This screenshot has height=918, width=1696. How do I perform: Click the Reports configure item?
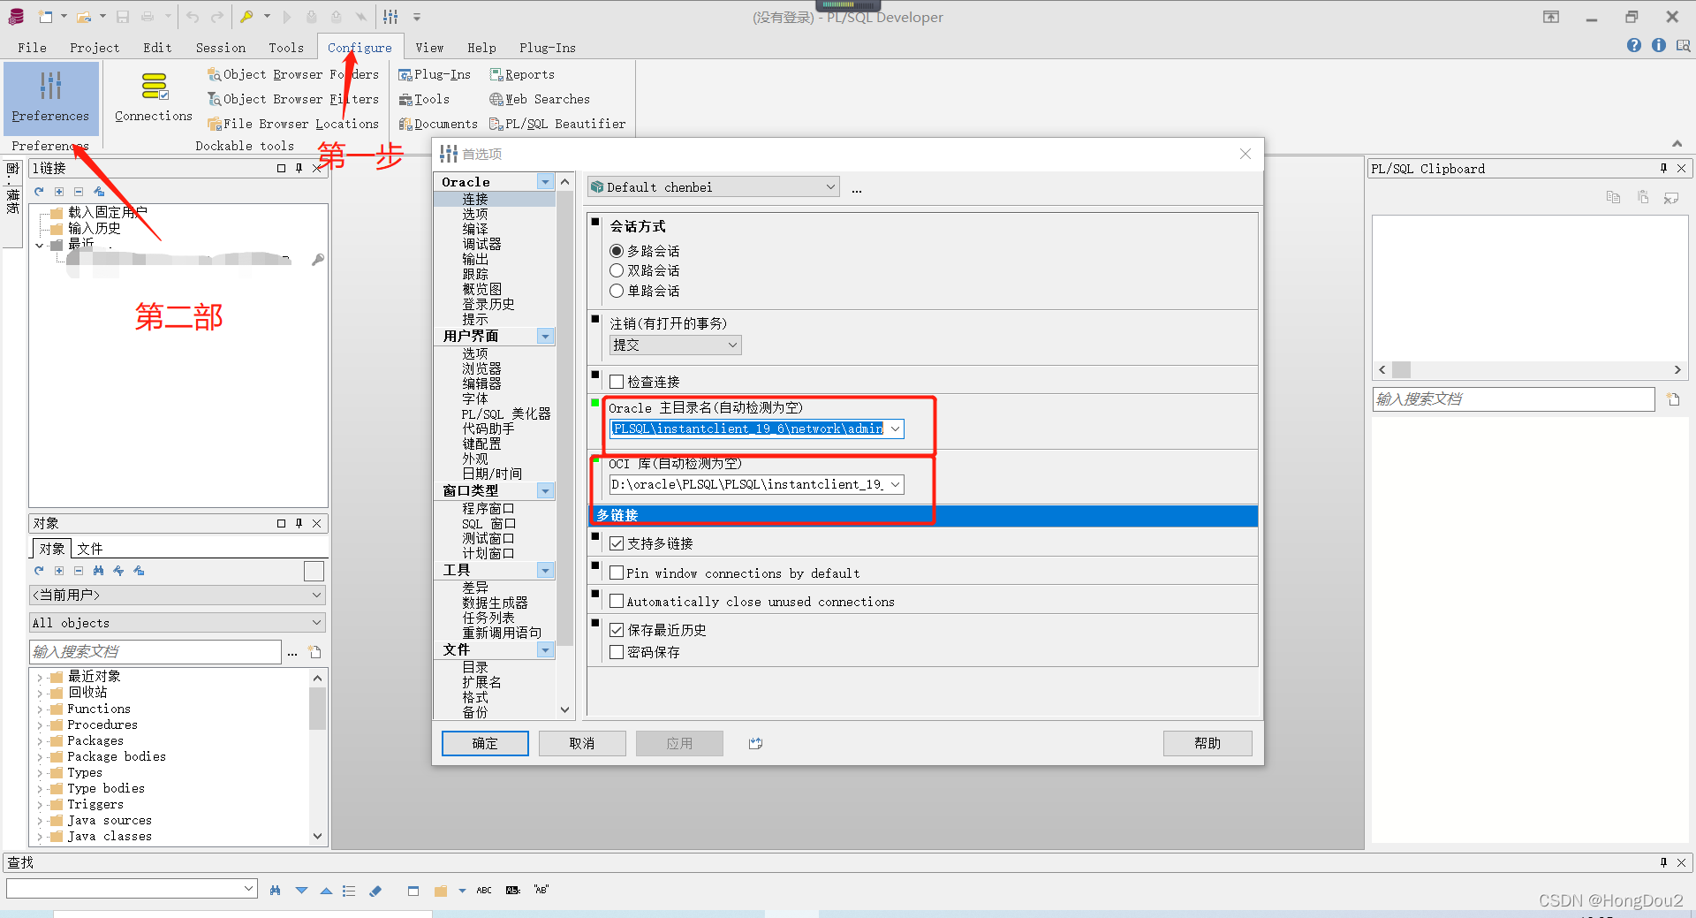pyautogui.click(x=522, y=75)
